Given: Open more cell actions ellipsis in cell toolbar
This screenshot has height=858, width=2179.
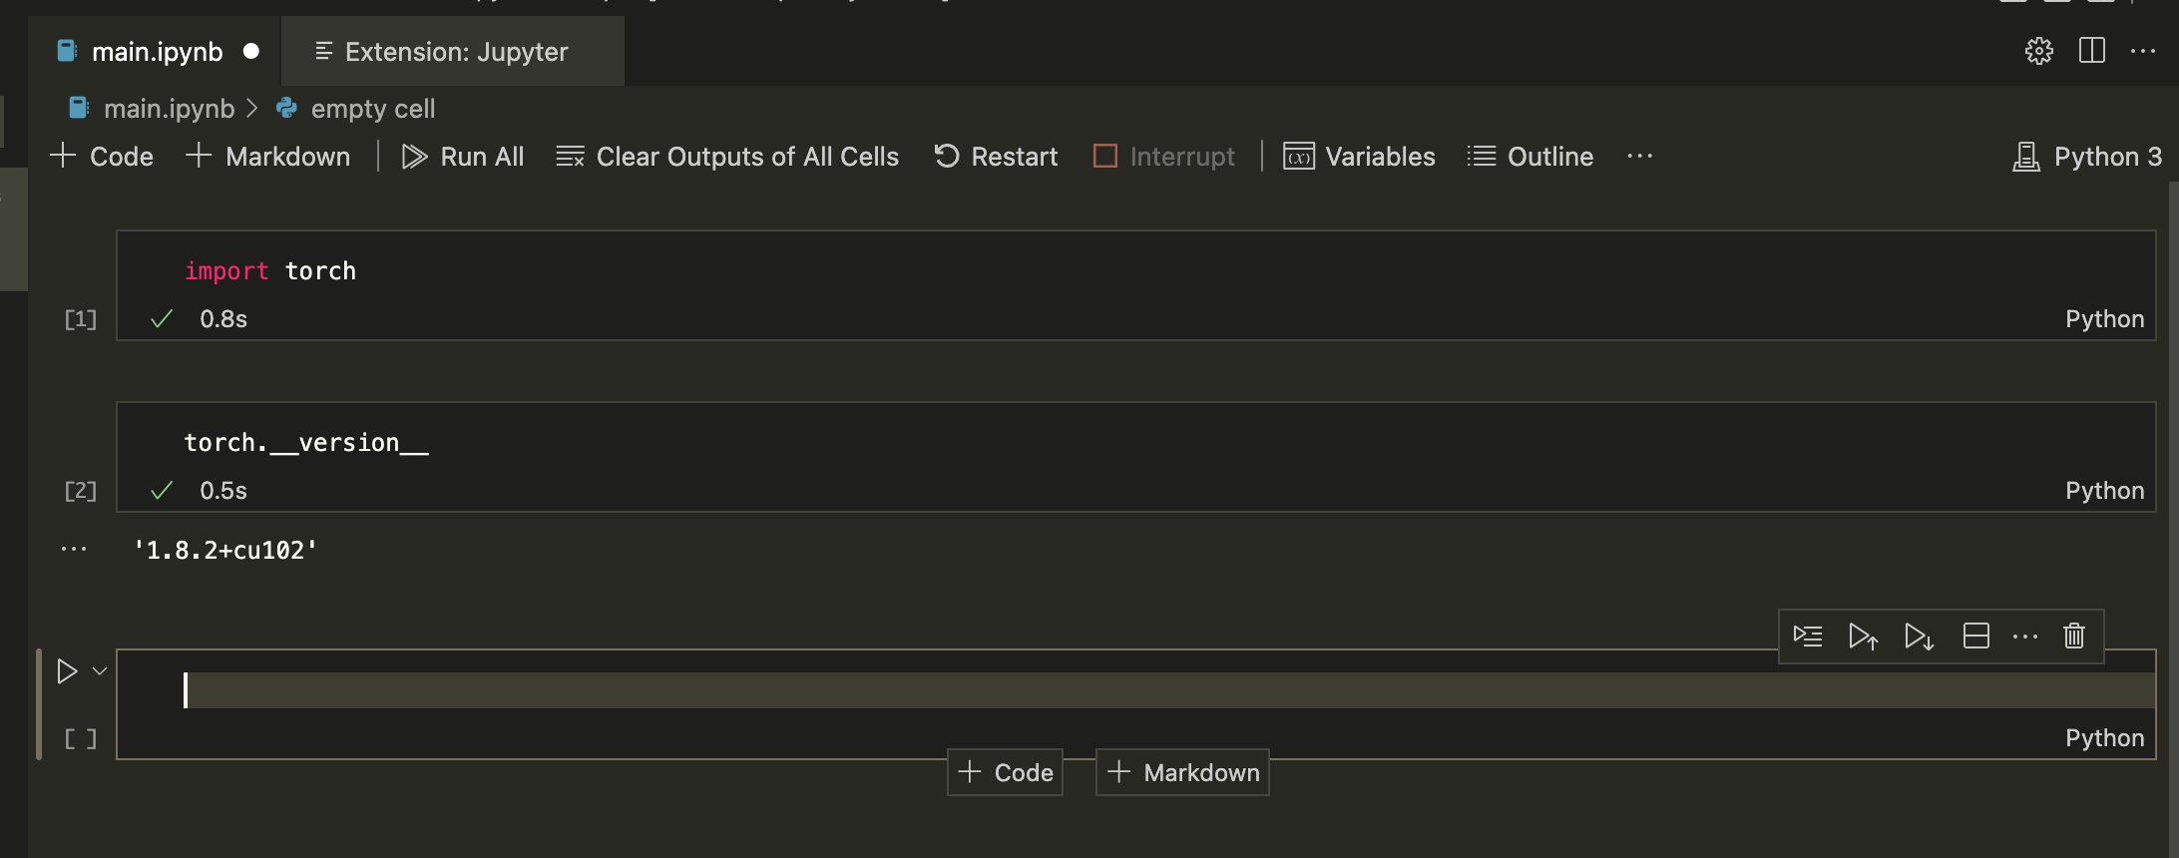Looking at the screenshot, I should (2025, 637).
